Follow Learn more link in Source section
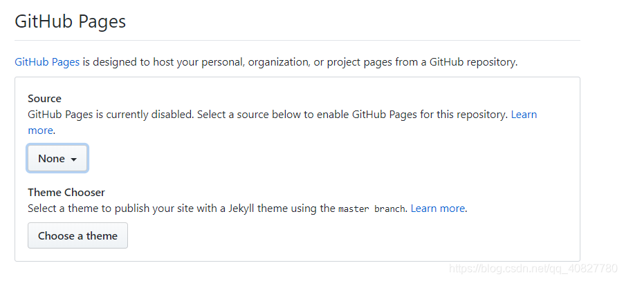The image size is (624, 281). (x=524, y=115)
